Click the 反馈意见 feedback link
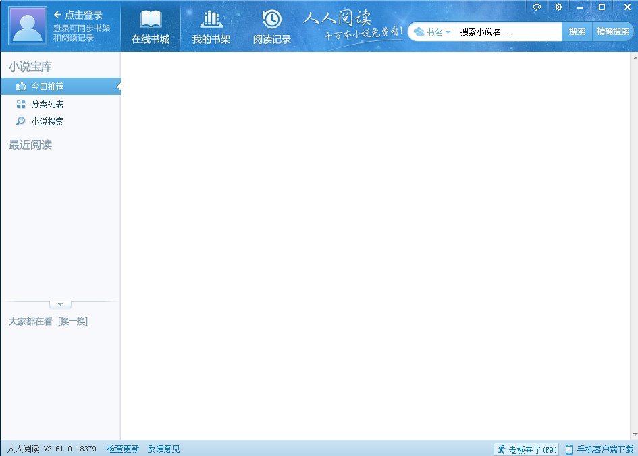Viewport: 638px width, 456px height. coord(163,448)
